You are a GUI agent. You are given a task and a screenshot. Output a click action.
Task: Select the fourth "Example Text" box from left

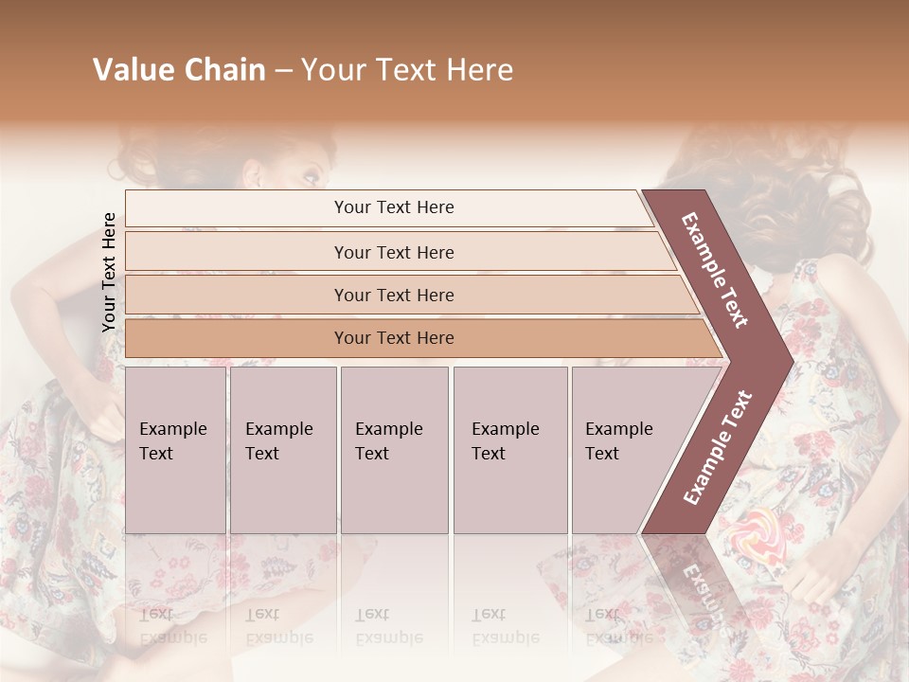coord(509,450)
